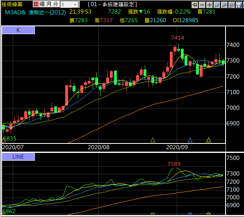Click the 技術線圖 title label

12,5
